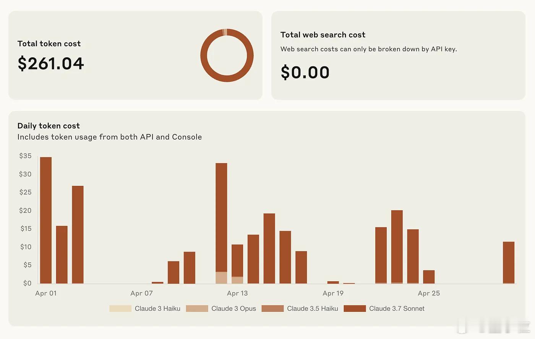The width and height of the screenshot is (535, 339).
Task: Click the Apr 25 x-axis label
Action: click(x=429, y=294)
